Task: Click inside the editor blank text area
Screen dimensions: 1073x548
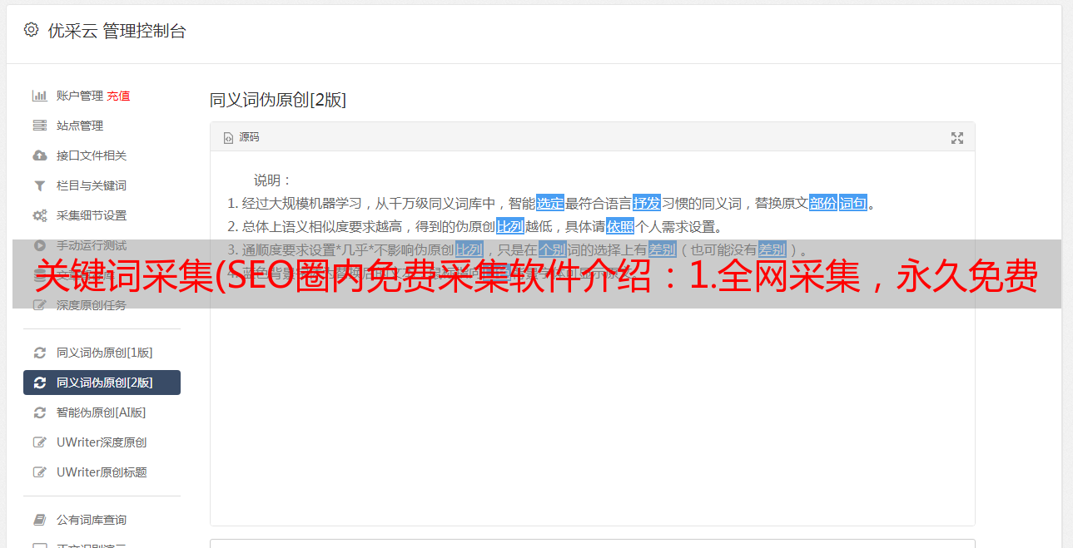Action: [x=592, y=416]
